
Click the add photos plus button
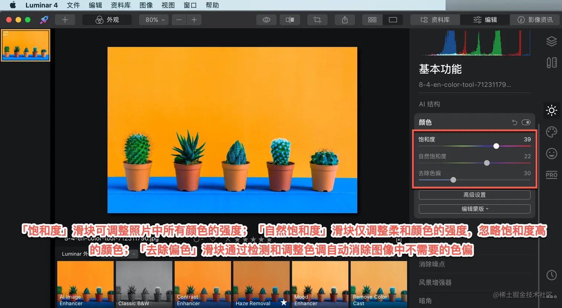point(65,20)
